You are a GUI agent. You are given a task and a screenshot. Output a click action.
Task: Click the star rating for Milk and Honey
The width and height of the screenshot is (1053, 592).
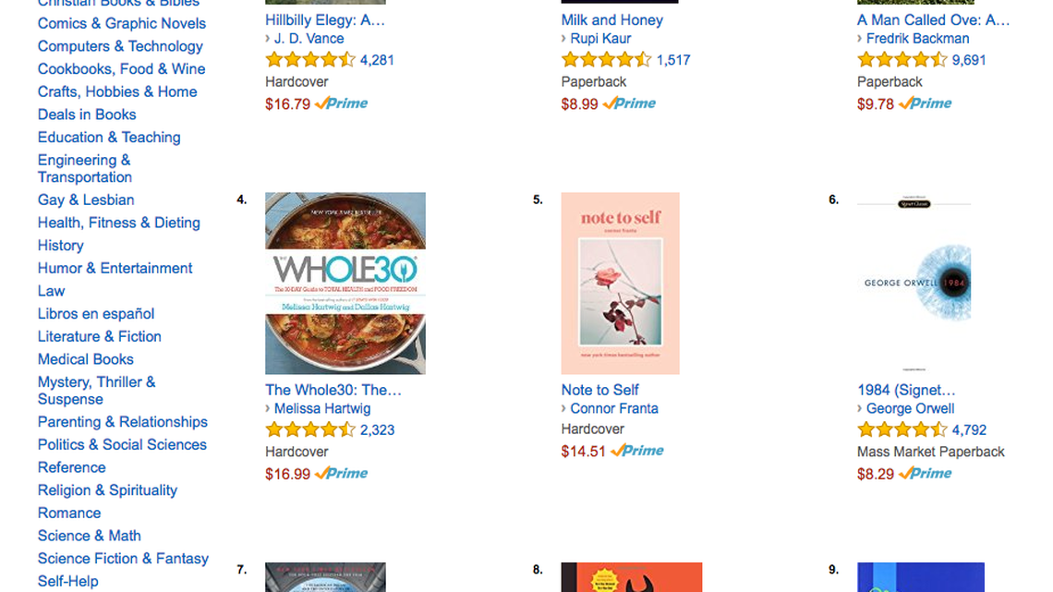pos(605,60)
